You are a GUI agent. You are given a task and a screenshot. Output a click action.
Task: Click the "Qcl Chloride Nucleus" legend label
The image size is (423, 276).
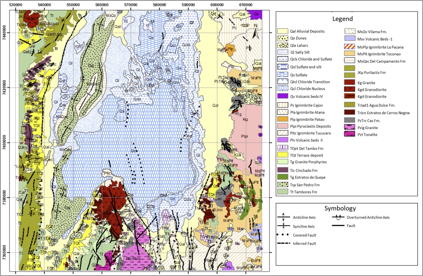(x=307, y=89)
